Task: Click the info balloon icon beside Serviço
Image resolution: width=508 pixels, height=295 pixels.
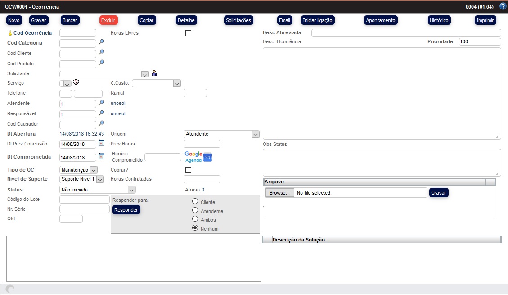Action: (x=76, y=82)
